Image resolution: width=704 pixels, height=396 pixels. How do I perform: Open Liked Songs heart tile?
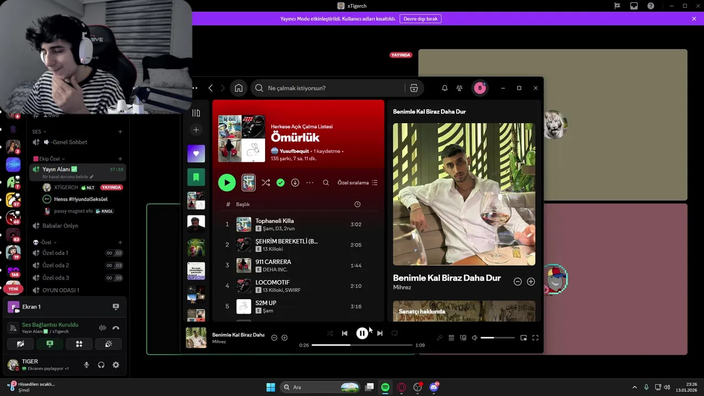[x=196, y=154]
